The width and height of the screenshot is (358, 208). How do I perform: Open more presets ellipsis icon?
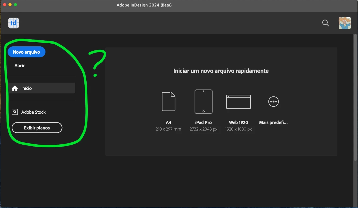click(273, 102)
